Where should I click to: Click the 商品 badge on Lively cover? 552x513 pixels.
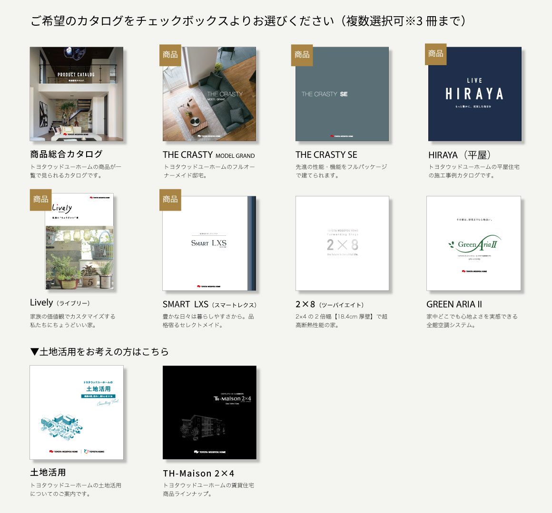41,200
